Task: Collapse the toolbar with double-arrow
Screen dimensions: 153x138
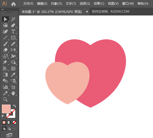Action: (x=3, y=10)
